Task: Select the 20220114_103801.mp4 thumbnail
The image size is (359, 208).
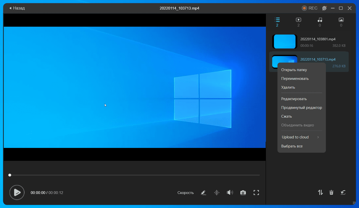Action: pos(285,42)
